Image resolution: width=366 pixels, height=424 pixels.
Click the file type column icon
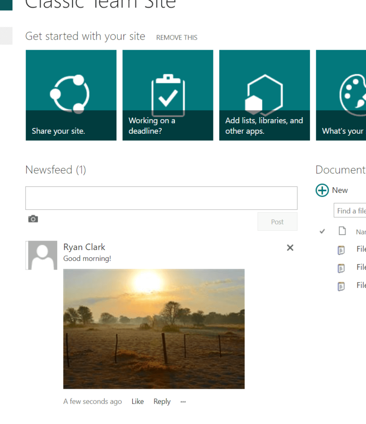tap(342, 231)
